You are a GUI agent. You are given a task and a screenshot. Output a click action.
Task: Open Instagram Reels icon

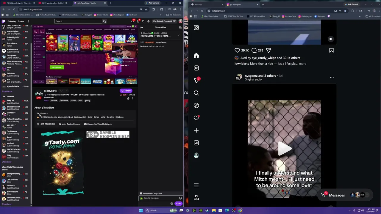coord(196,68)
